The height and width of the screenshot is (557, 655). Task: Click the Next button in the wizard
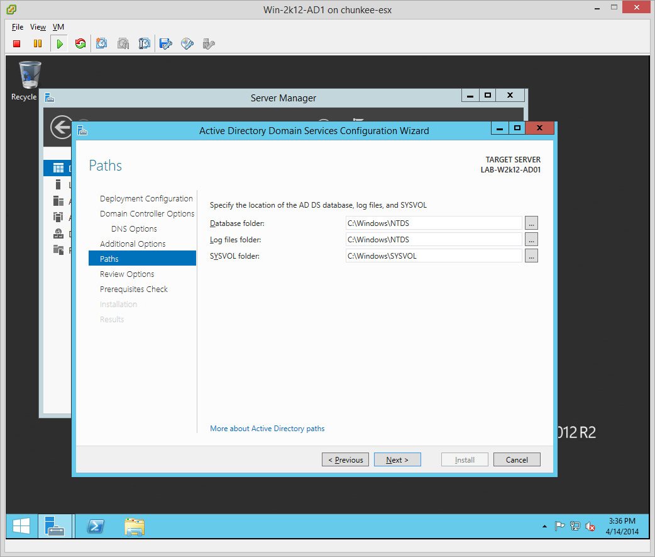[x=397, y=460]
